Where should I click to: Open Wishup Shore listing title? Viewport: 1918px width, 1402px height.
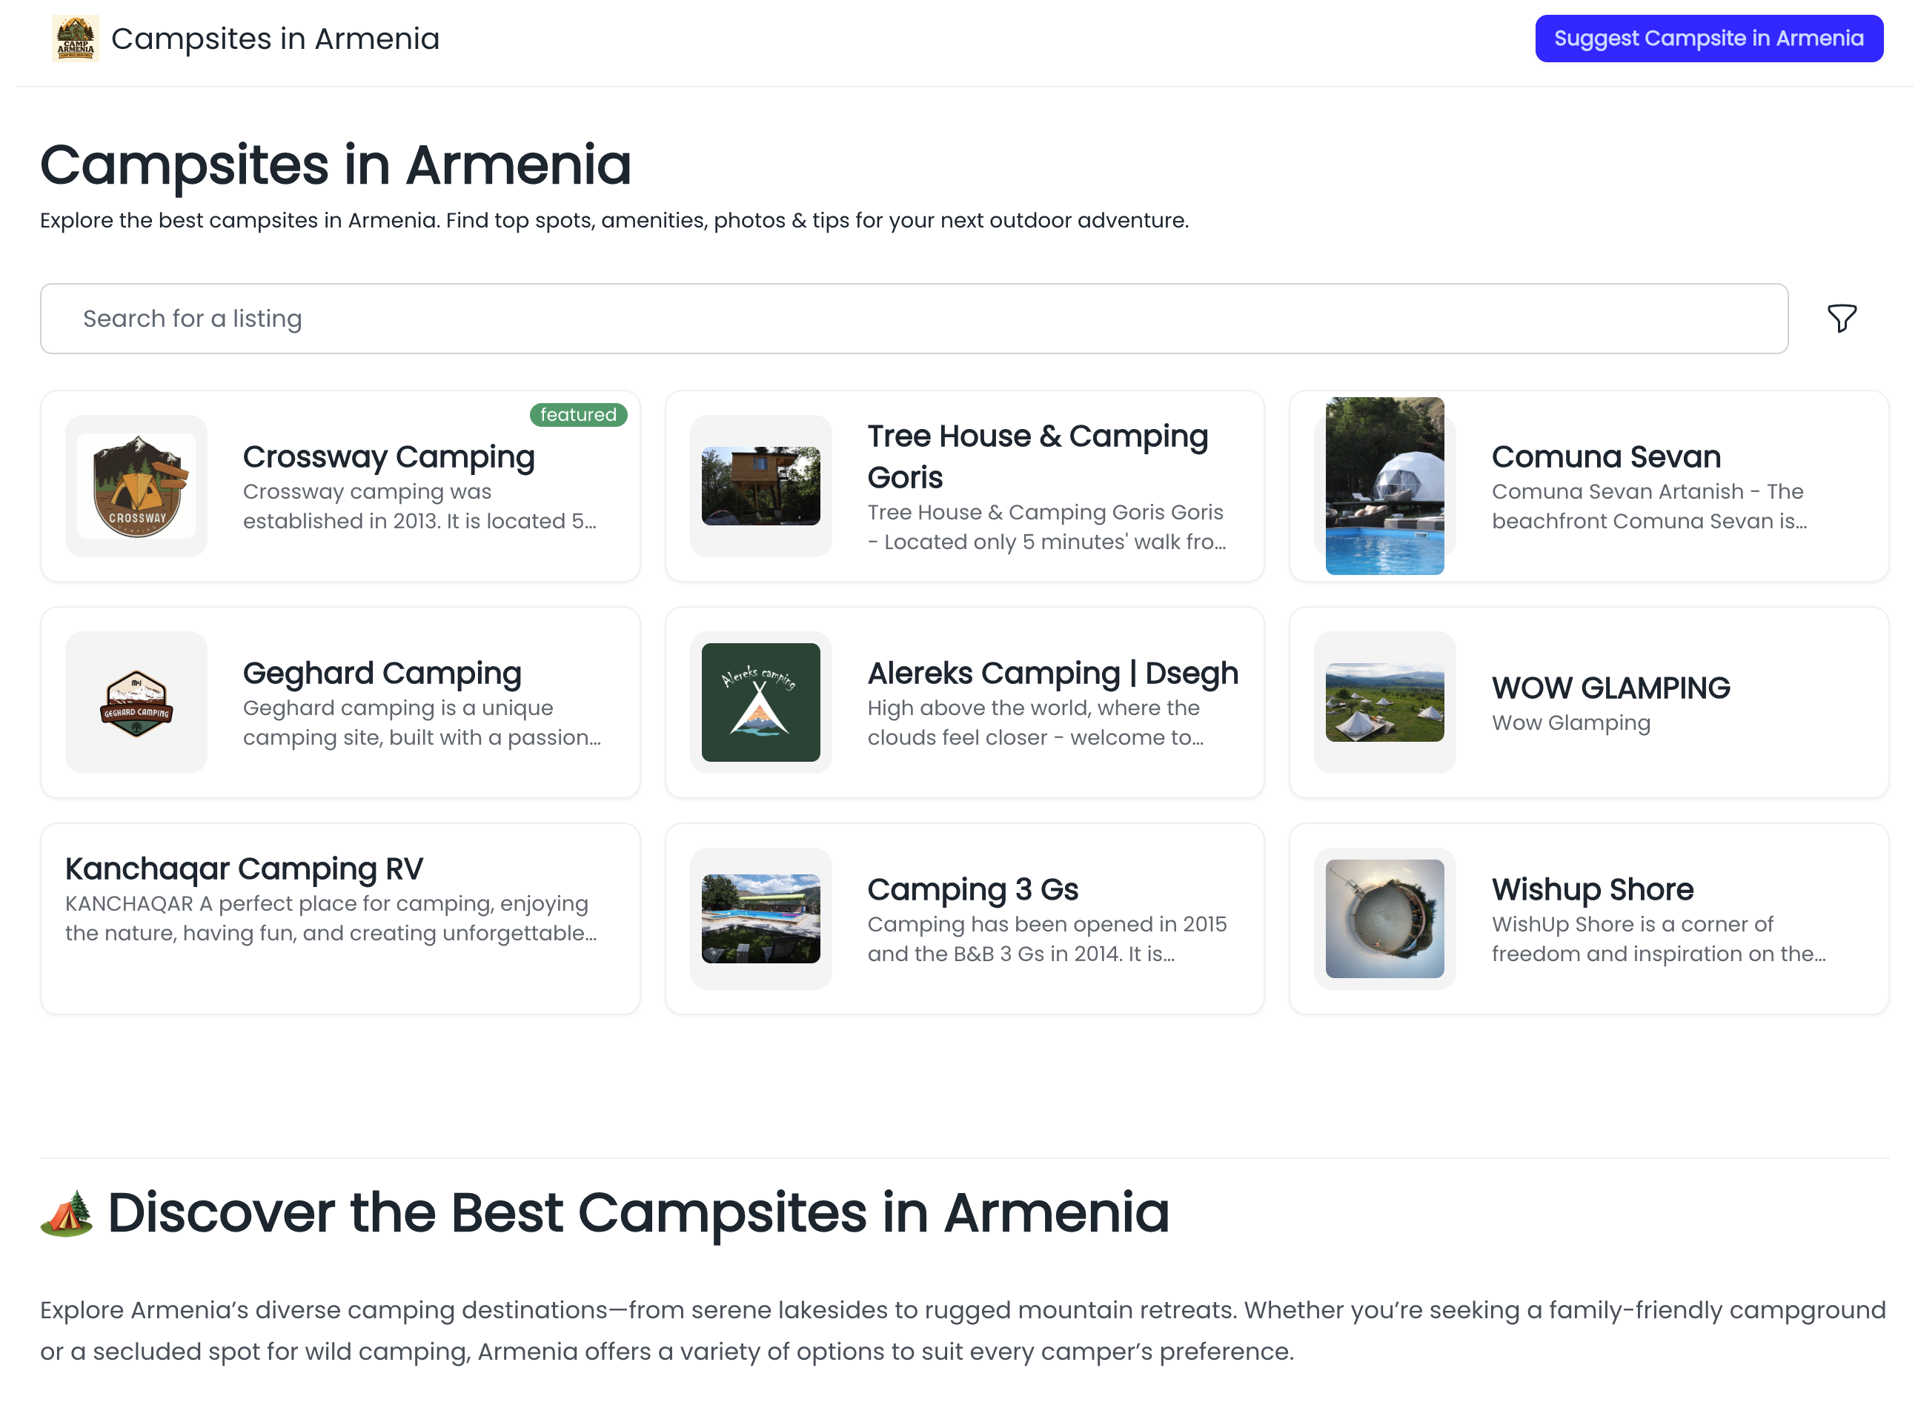click(x=1592, y=888)
